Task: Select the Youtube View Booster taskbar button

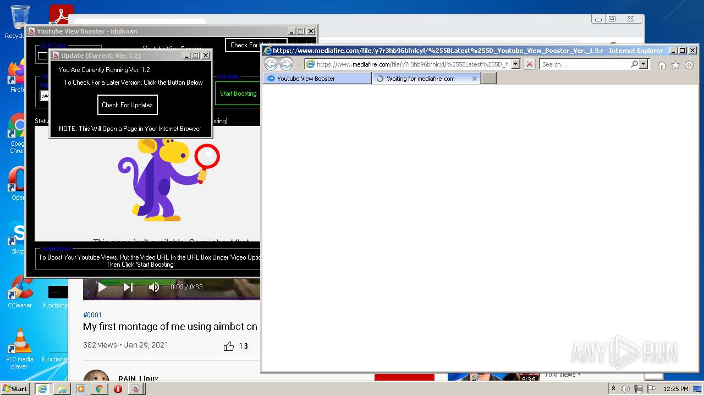Action: click(x=136, y=389)
